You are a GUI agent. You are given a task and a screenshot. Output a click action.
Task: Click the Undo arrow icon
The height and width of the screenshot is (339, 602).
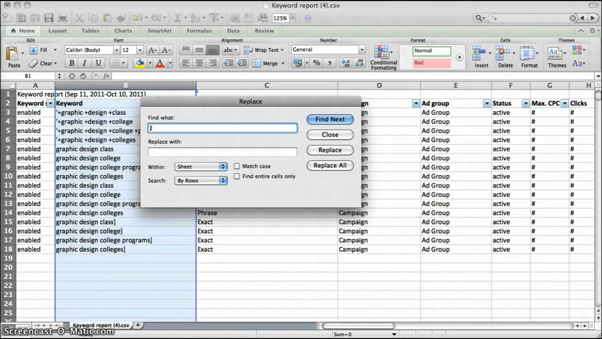(137, 18)
